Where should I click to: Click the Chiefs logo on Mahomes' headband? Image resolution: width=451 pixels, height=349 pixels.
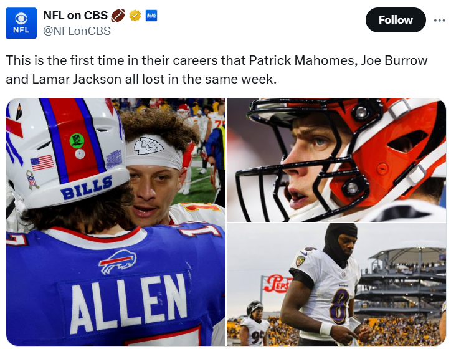pos(149,146)
